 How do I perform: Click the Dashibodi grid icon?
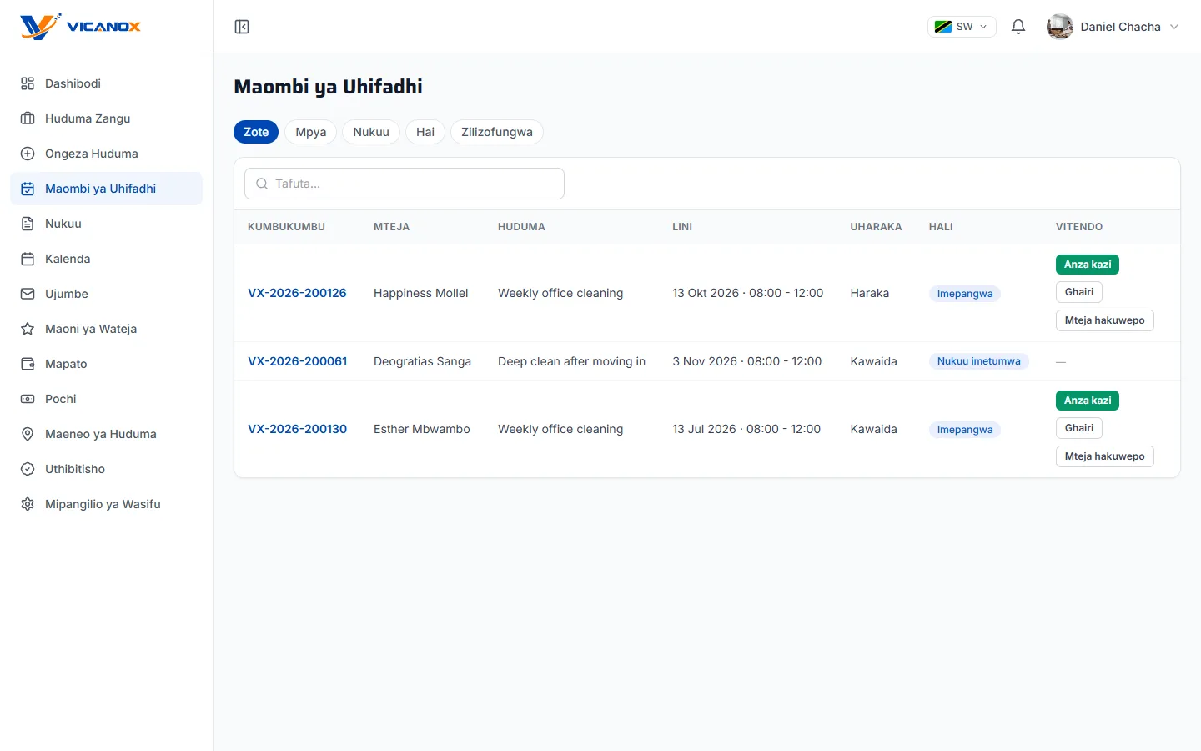(x=28, y=83)
